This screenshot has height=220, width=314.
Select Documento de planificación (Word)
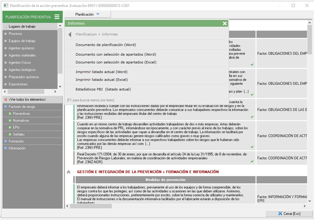click(106, 45)
